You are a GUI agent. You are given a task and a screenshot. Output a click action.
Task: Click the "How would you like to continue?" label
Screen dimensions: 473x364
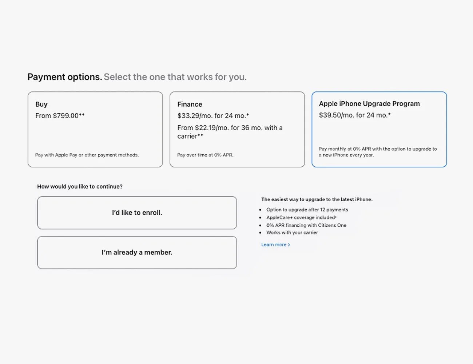coord(80,186)
